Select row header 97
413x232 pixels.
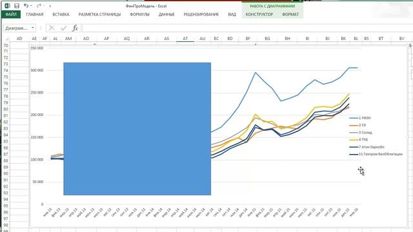(6, 219)
